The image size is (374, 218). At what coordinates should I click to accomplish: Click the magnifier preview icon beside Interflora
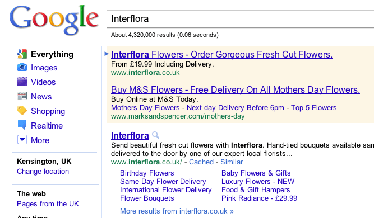click(155, 135)
